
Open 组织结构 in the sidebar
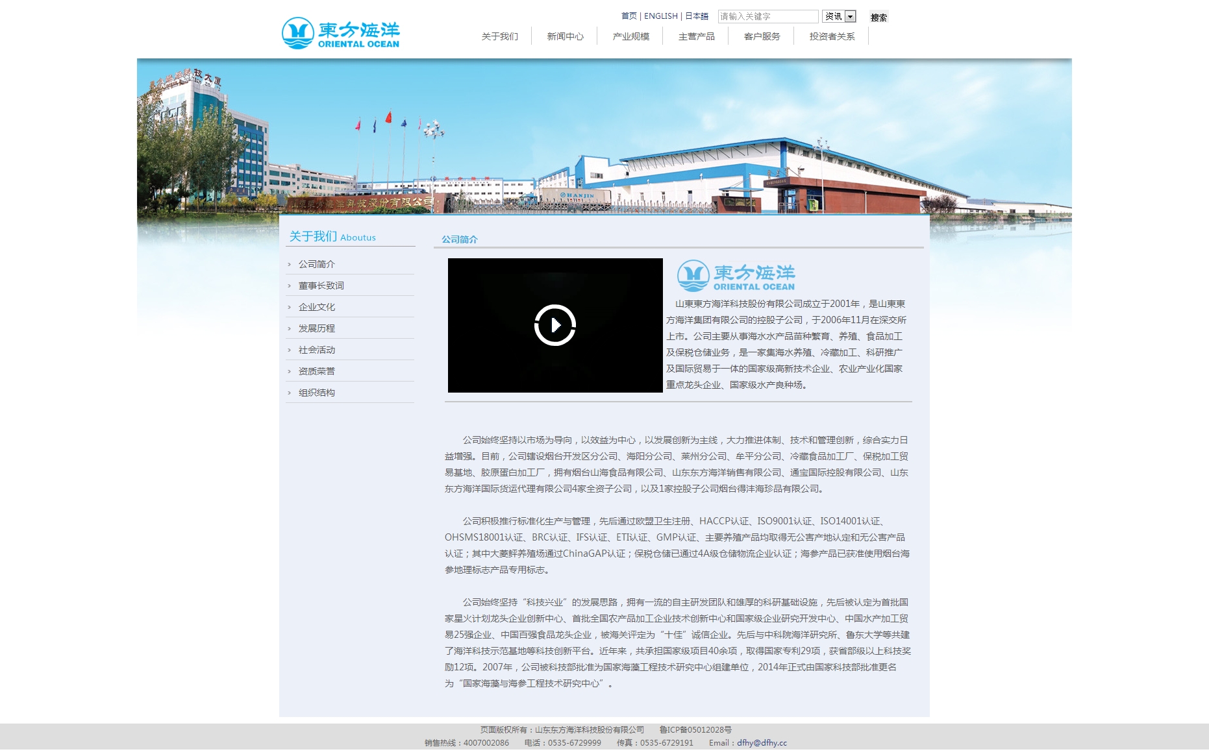(317, 393)
